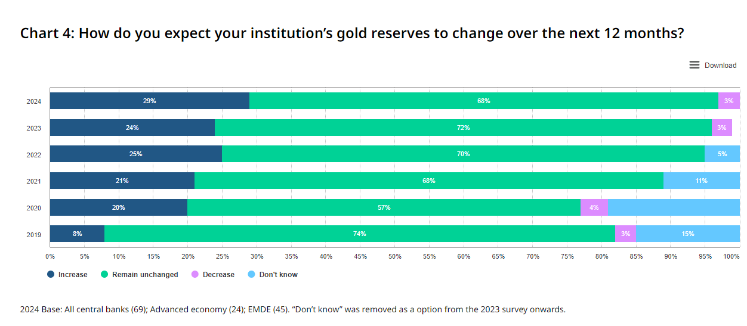747x326 pixels.
Task: Click the purple Decrease legend dot
Action: 195,275
